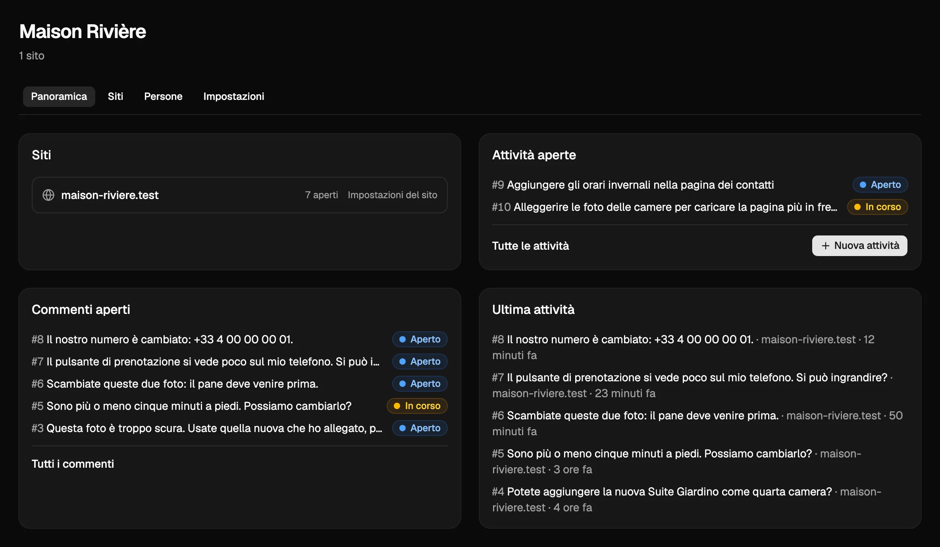Click the globe icon beside maison-riviere.test
940x547 pixels.
[48, 195]
